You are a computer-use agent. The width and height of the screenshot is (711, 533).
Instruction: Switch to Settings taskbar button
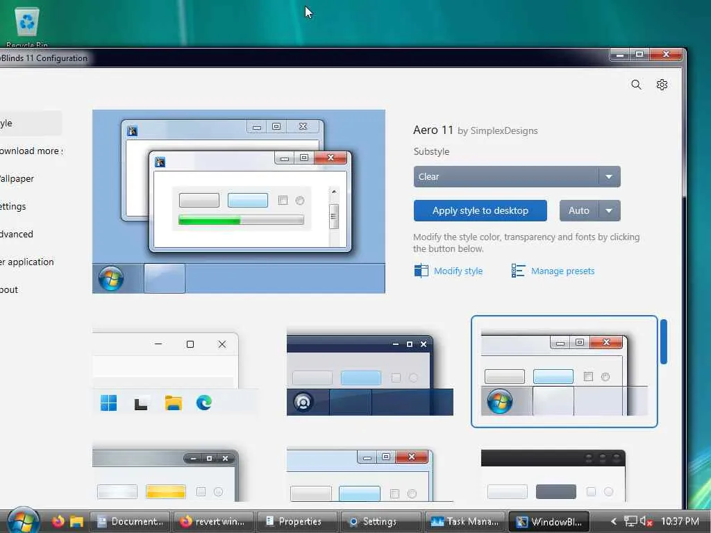[x=381, y=522]
